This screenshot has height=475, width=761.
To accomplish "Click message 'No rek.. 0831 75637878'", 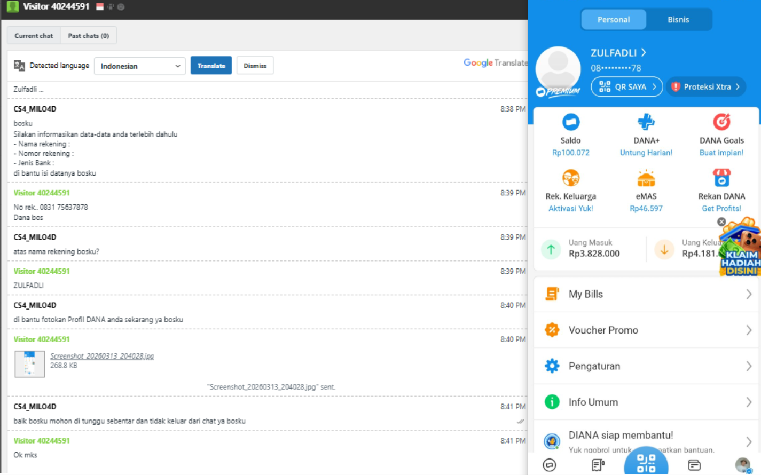I will [51, 207].
